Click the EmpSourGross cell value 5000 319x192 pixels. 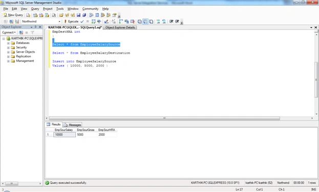coord(86,135)
